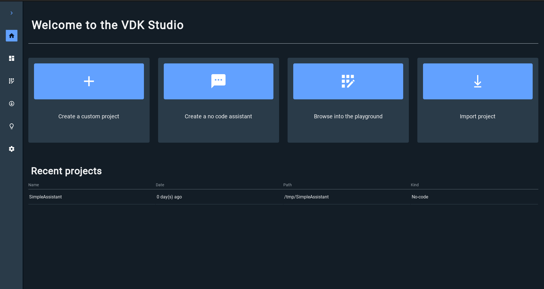Click the 'No-code' kind cell

click(420, 197)
